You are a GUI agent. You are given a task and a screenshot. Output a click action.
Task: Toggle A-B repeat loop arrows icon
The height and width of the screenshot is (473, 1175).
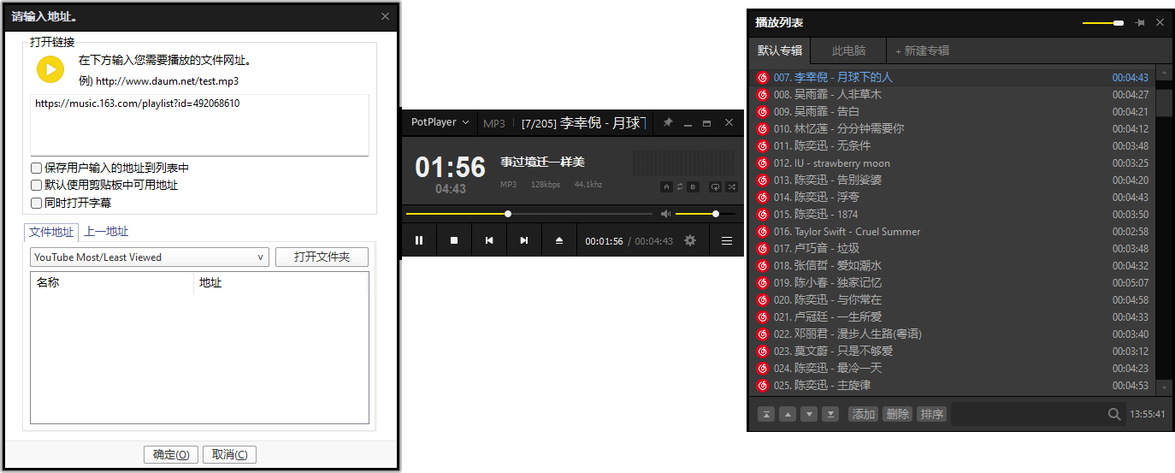[680, 186]
